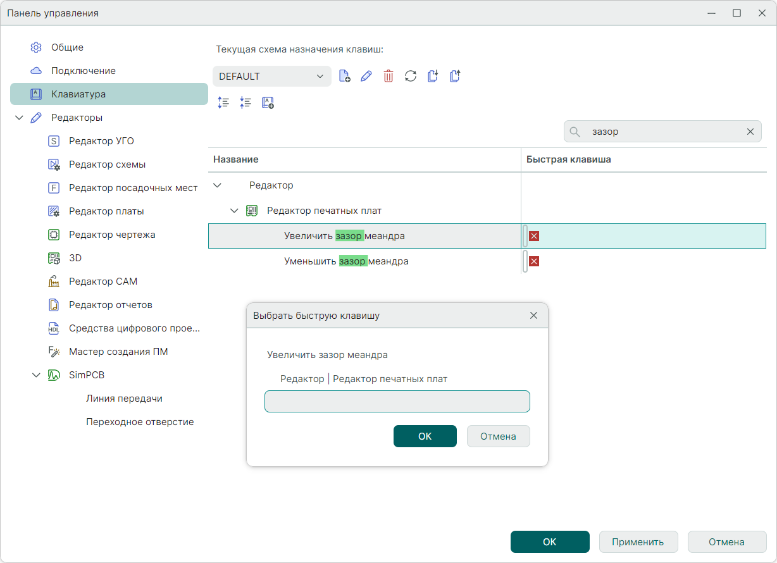
Task: Delete the scheme using the red trash icon
Action: [388, 77]
